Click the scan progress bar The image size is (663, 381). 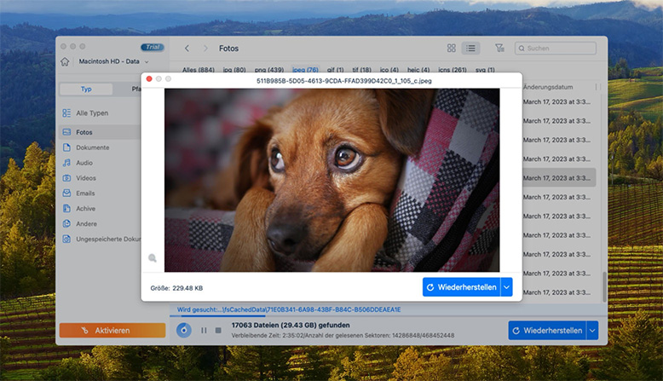click(x=389, y=316)
